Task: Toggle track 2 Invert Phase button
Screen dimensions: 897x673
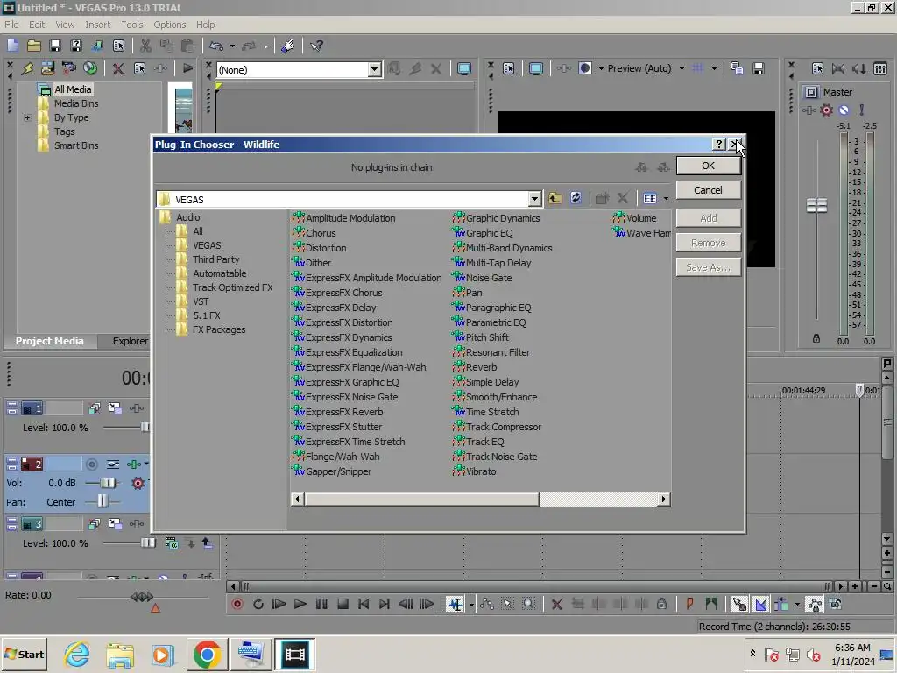Action: point(113,464)
